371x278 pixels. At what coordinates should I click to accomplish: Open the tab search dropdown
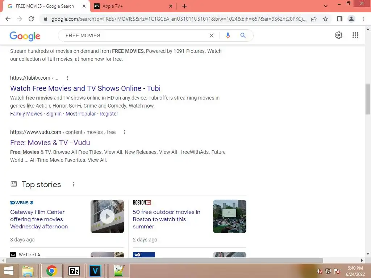coord(326,6)
